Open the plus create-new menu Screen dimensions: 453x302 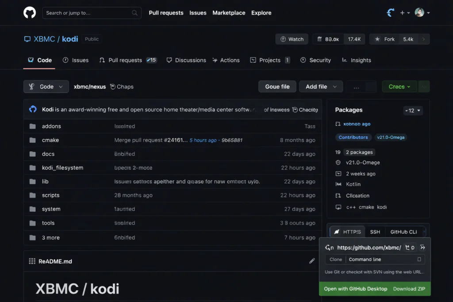click(405, 13)
